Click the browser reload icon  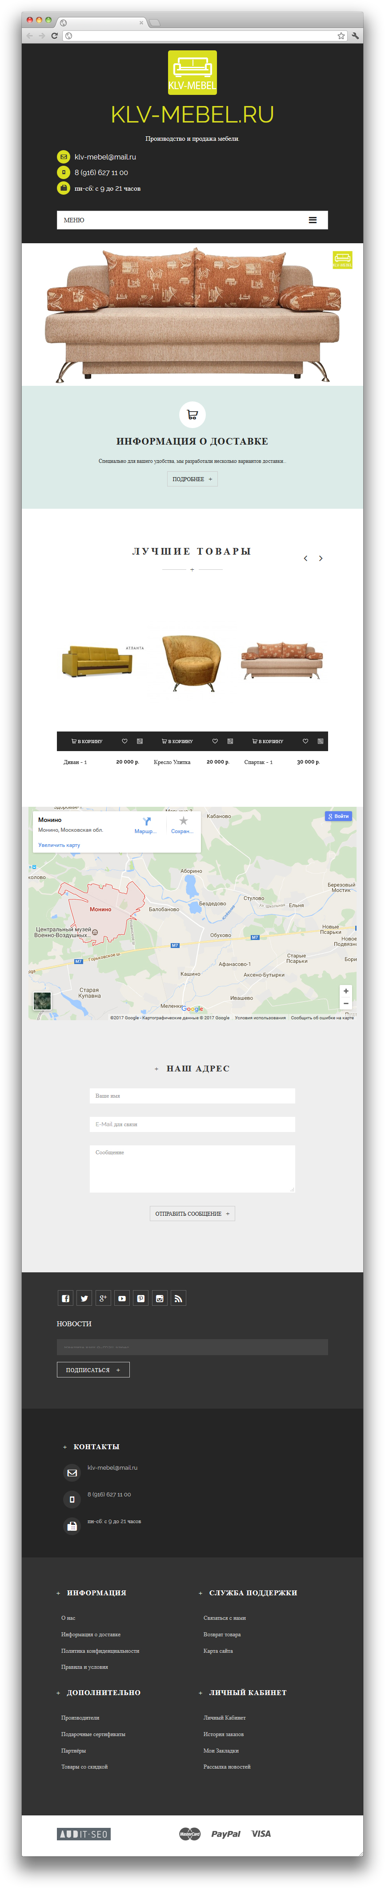[54, 35]
